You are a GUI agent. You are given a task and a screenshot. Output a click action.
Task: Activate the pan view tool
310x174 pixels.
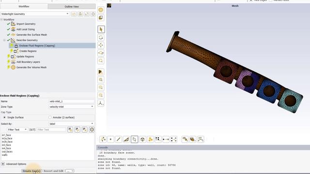[x=101, y=45]
